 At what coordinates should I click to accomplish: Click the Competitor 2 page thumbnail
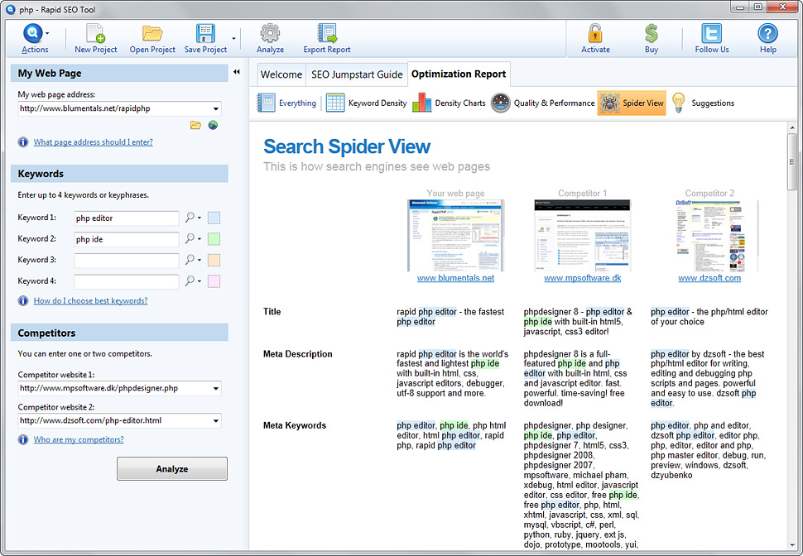709,236
